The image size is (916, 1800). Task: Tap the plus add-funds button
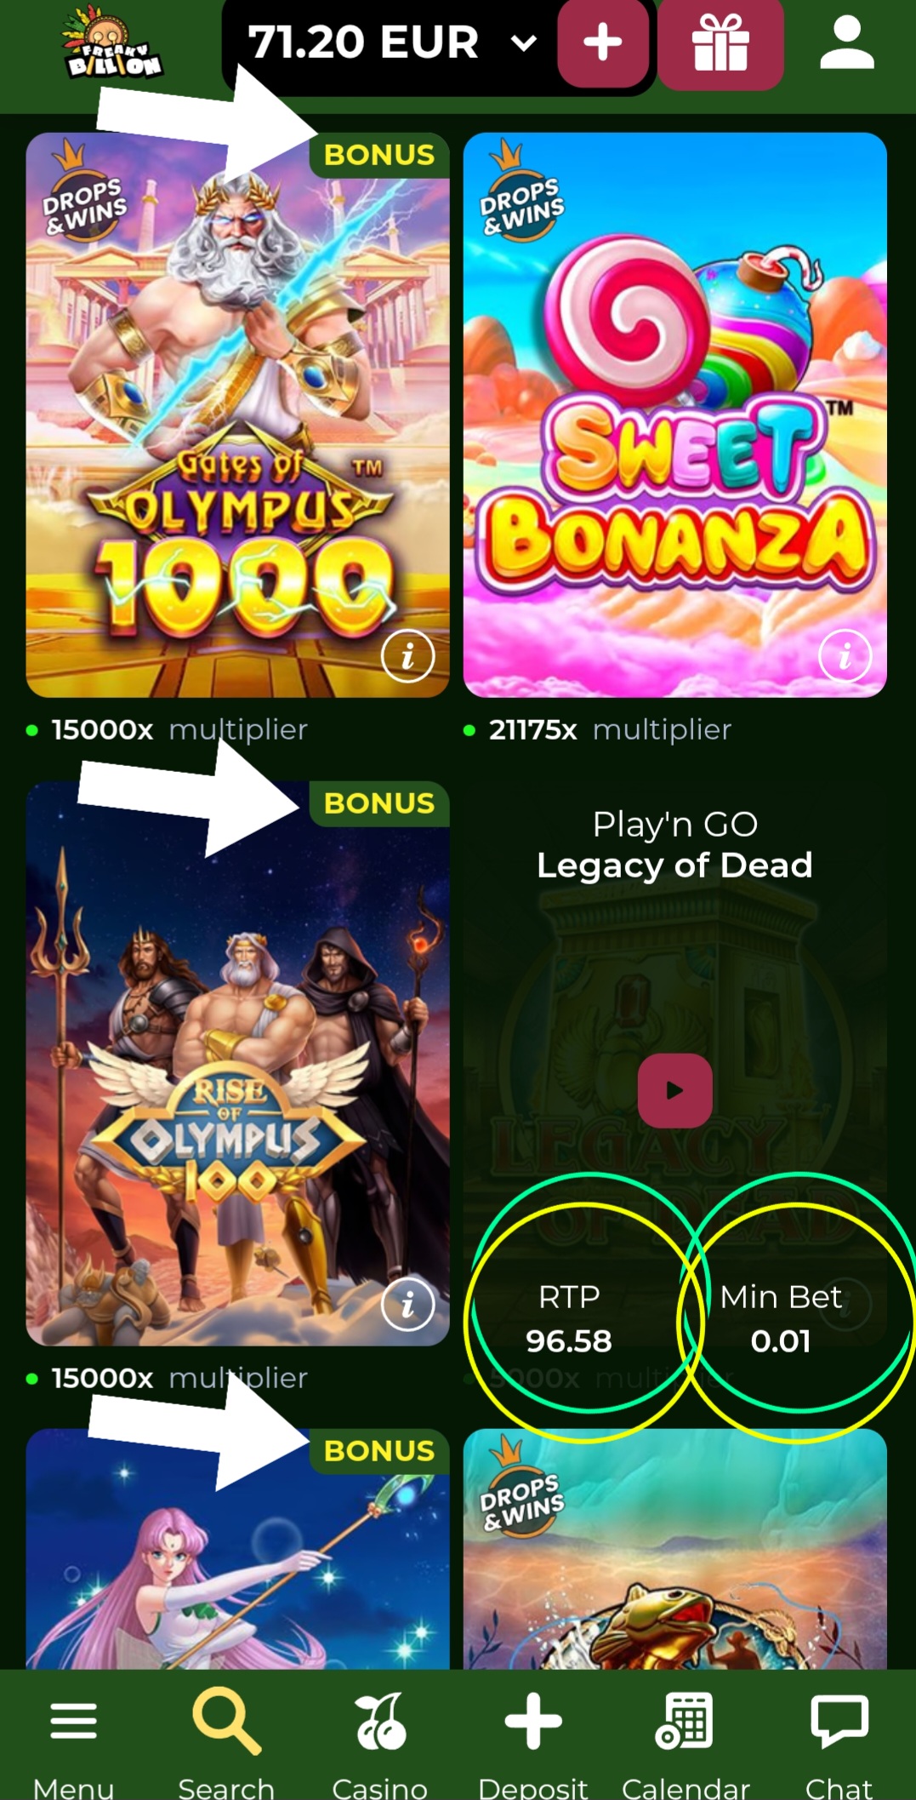[x=603, y=43]
